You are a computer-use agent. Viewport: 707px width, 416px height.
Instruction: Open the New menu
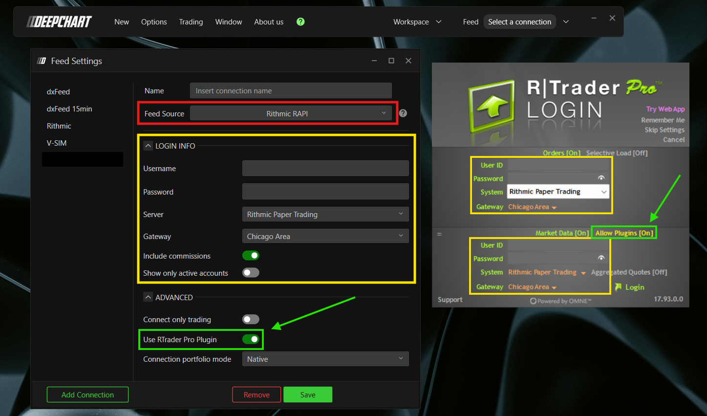(x=122, y=22)
